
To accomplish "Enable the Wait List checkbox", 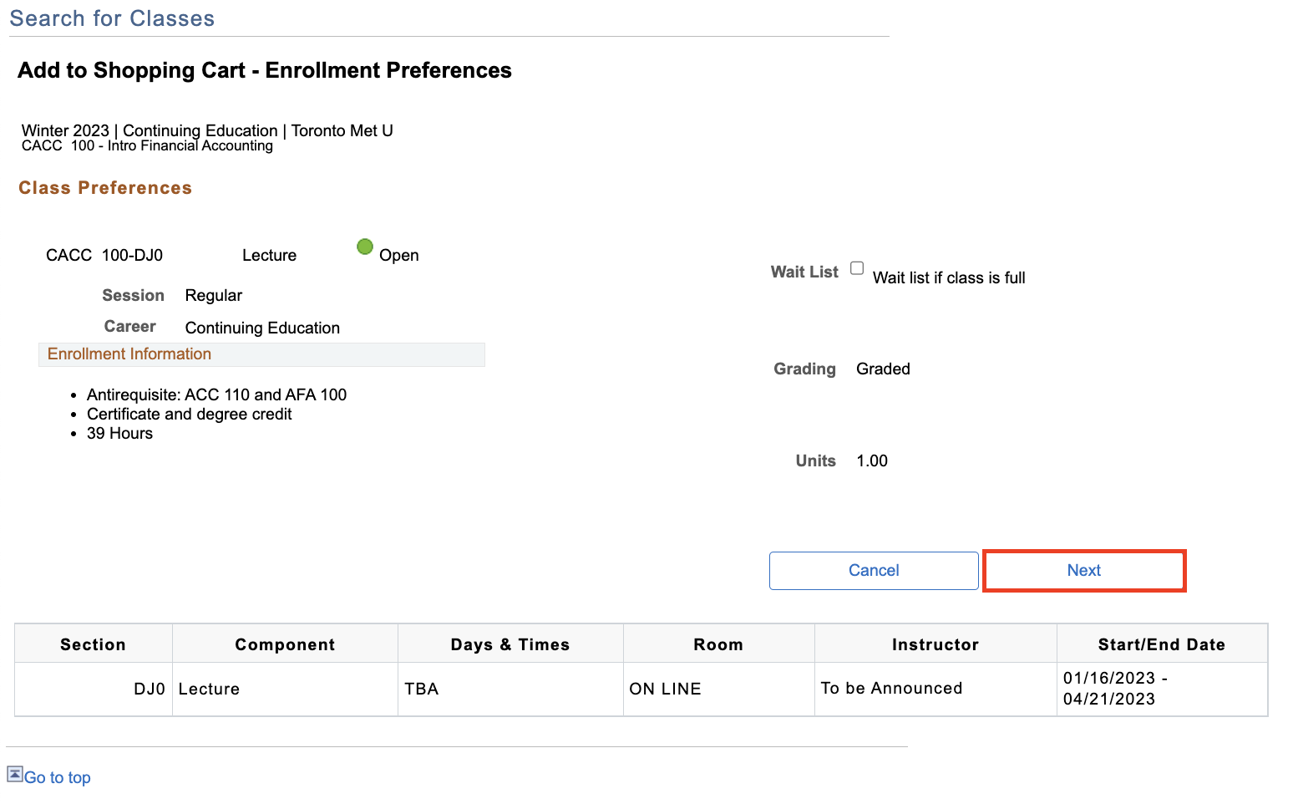I will 857,268.
